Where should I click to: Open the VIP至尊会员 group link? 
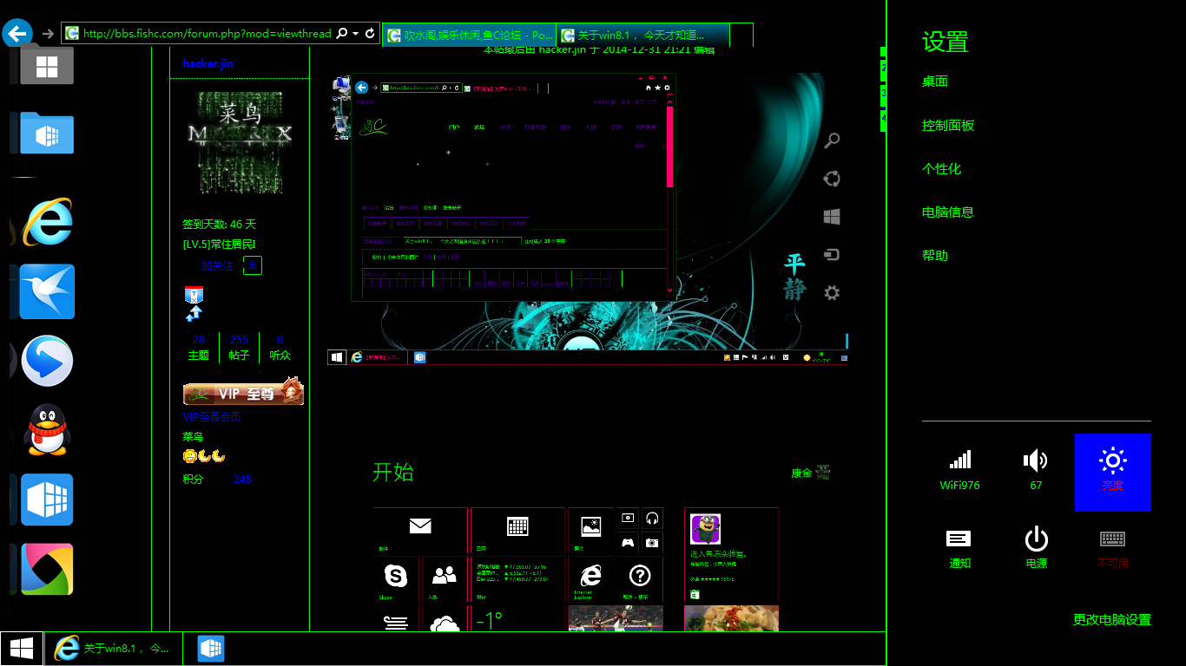(x=211, y=416)
